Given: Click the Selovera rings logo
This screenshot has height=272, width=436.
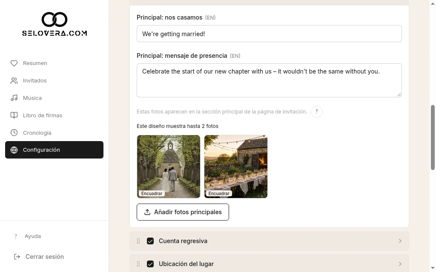Looking at the screenshot, I should coord(54,24).
